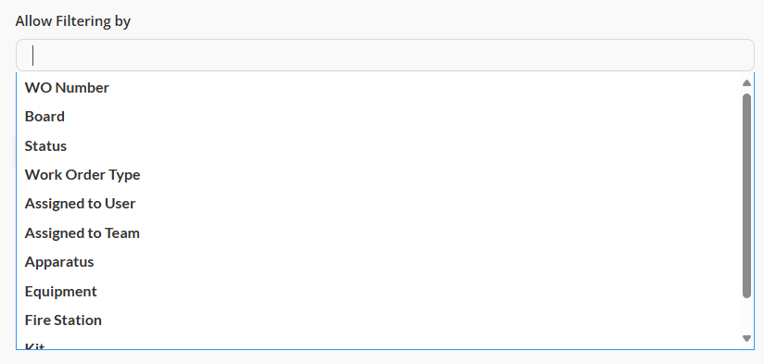Click blank space in the Board row
The height and width of the screenshot is (364, 764).
[389, 117]
